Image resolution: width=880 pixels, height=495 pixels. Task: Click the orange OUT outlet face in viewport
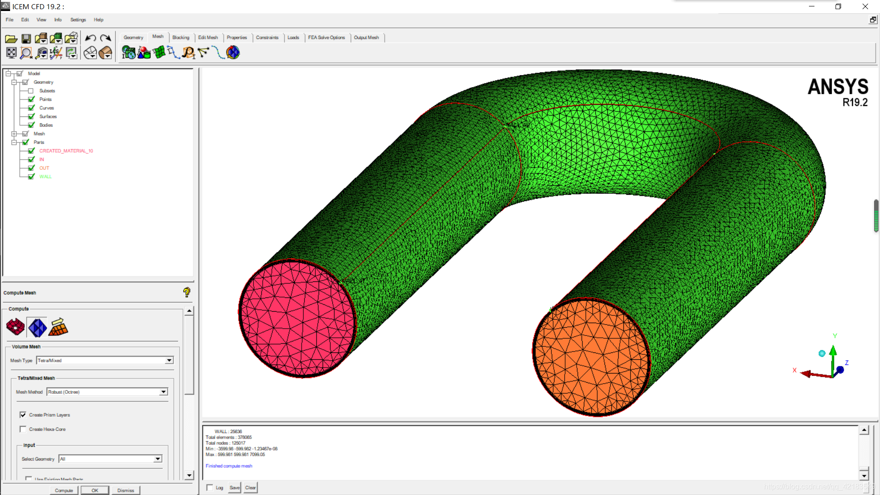[591, 357]
